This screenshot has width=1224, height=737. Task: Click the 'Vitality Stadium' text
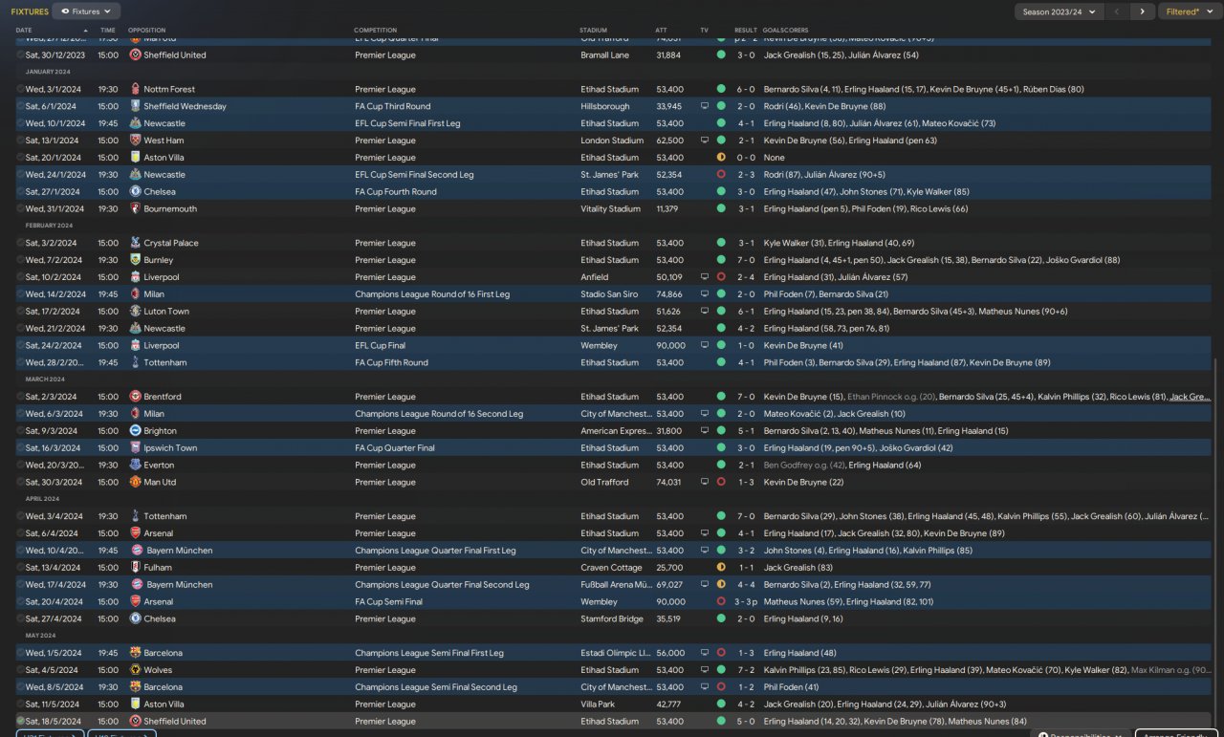coord(610,208)
